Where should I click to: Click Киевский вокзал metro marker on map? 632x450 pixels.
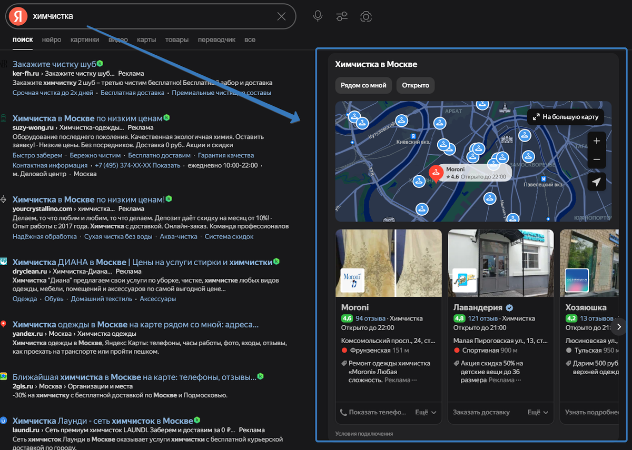[413, 136]
